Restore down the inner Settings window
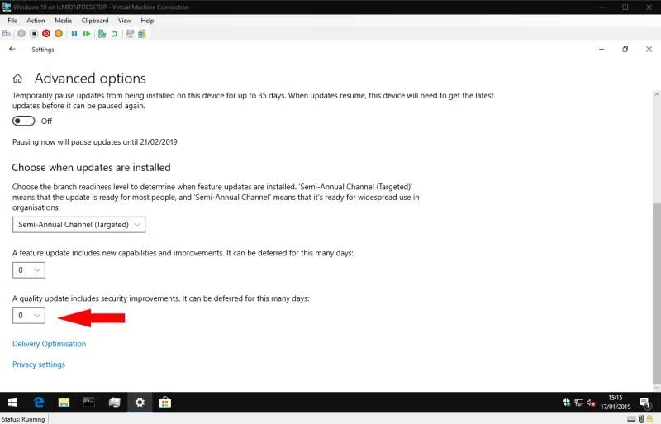661x424 pixels. [625, 49]
